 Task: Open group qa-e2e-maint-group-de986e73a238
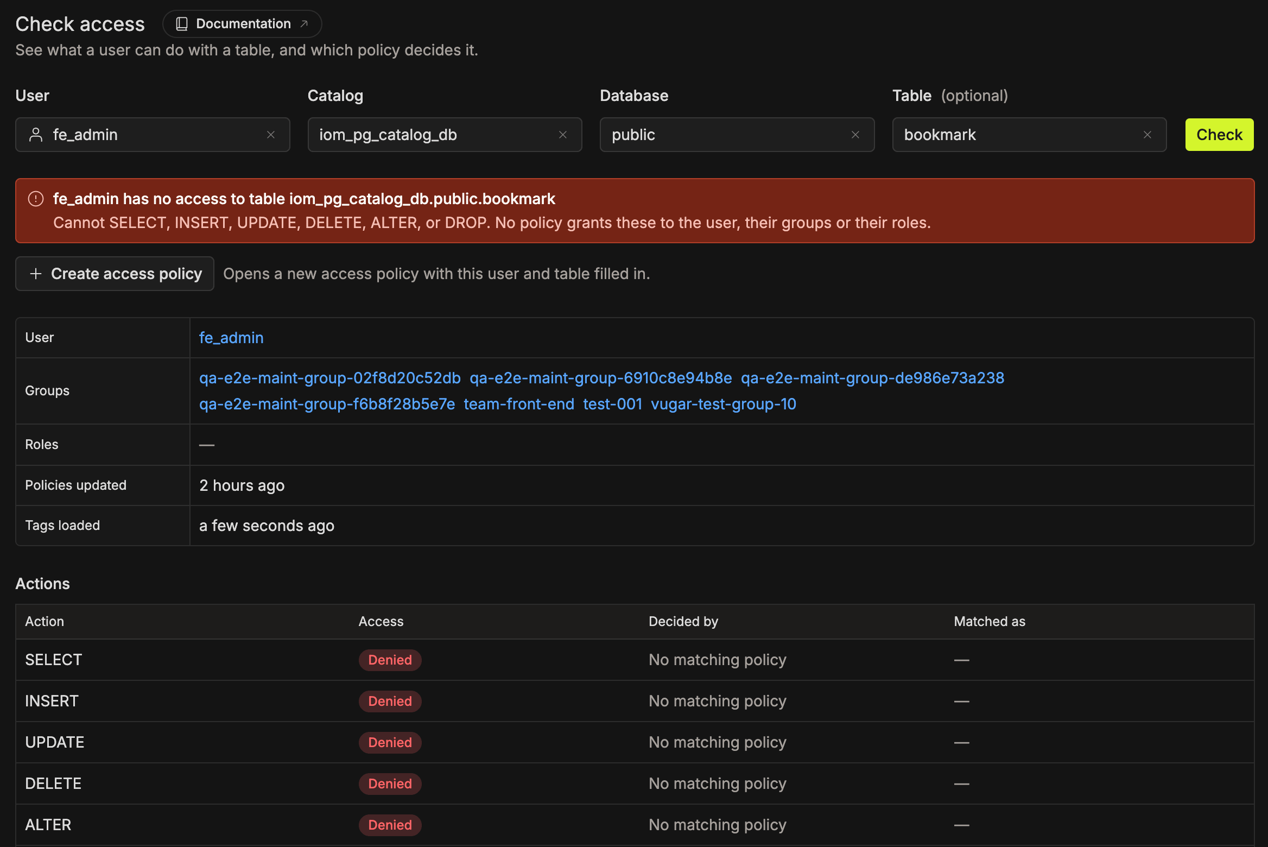pyautogui.click(x=873, y=378)
